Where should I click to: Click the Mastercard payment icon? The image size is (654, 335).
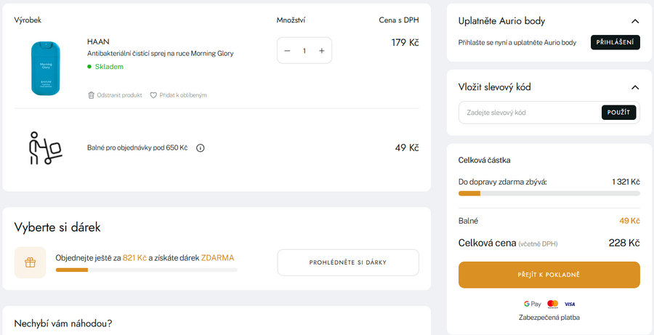[552, 304]
